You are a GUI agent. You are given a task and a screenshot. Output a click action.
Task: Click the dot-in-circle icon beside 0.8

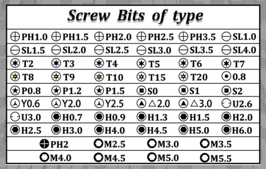(226, 77)
